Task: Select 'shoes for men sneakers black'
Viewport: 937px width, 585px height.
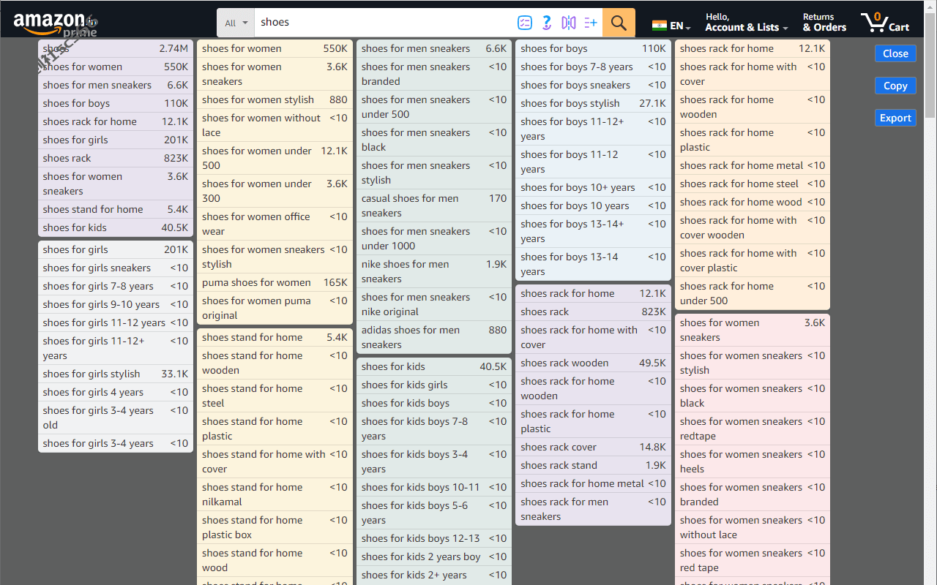Action: pyautogui.click(x=434, y=140)
